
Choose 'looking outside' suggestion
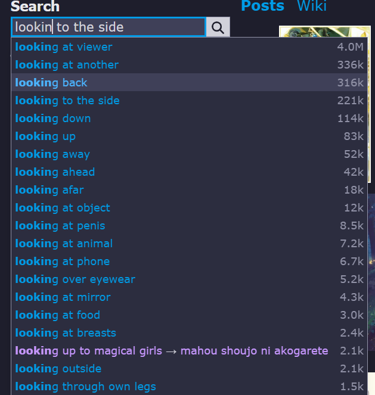pyautogui.click(x=189, y=369)
